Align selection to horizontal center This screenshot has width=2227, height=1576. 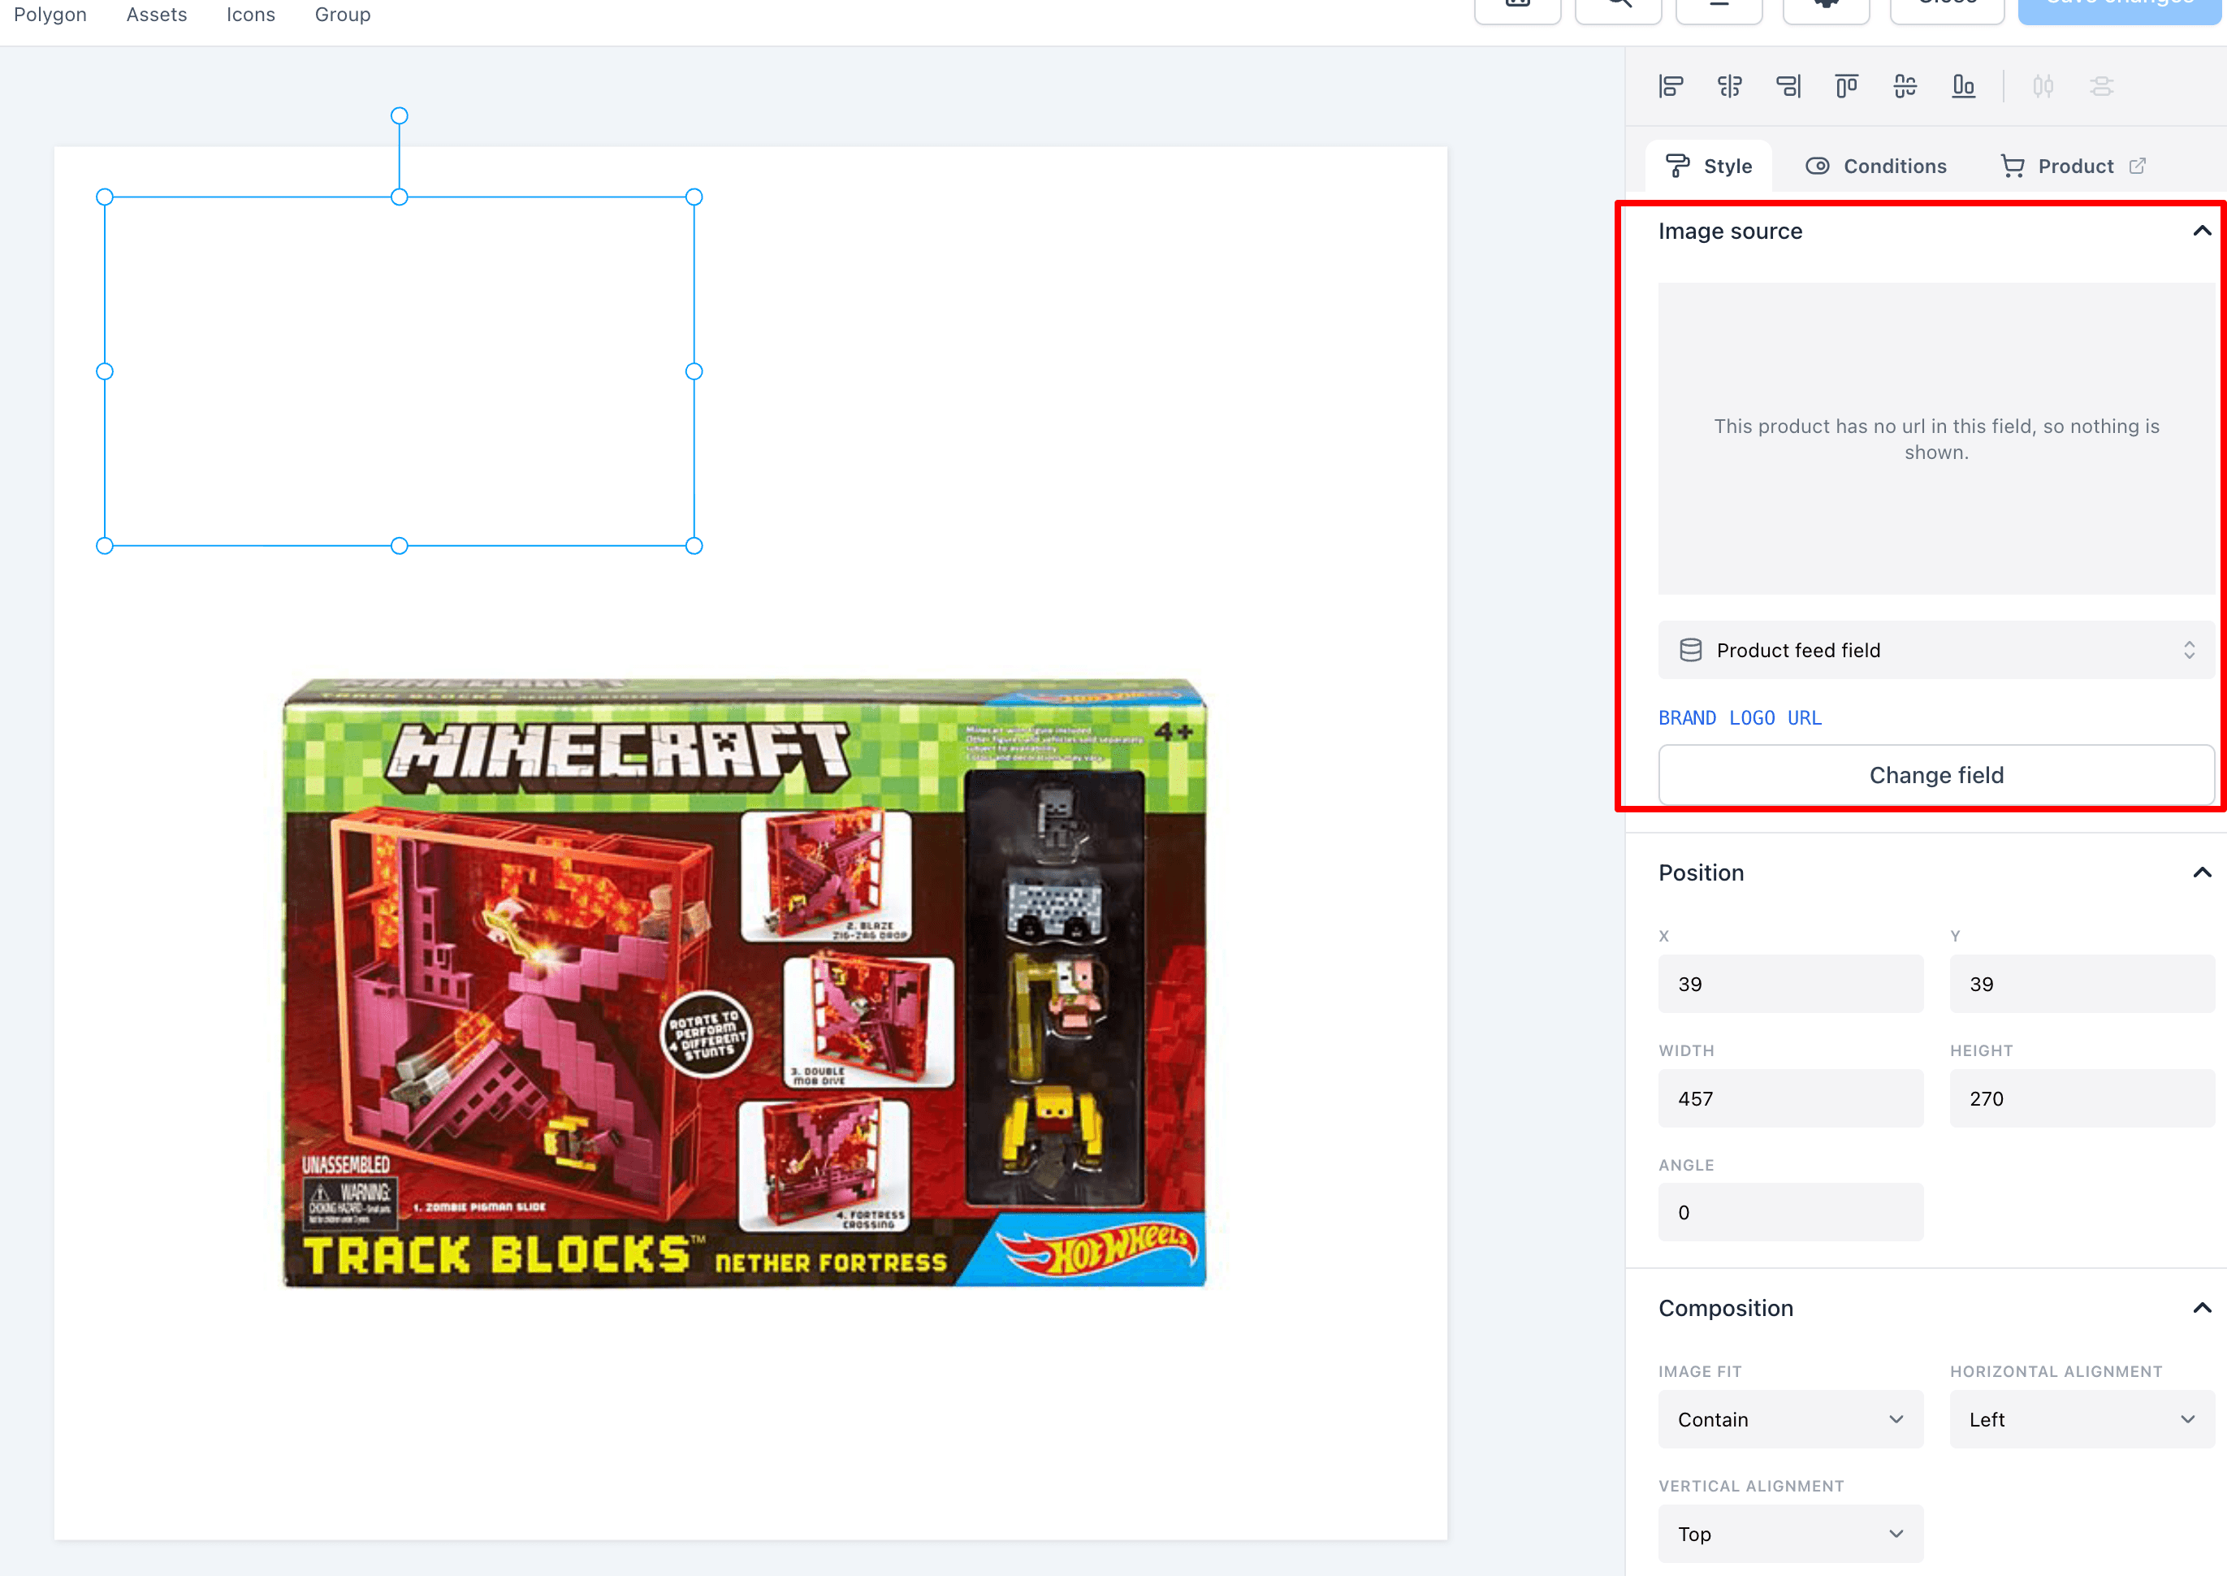pyautogui.click(x=1729, y=86)
